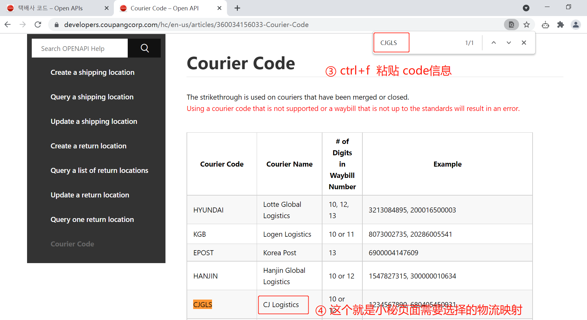587x320 pixels.
Task: Click the # of Digits in Waybill Number header
Action: pos(342,164)
